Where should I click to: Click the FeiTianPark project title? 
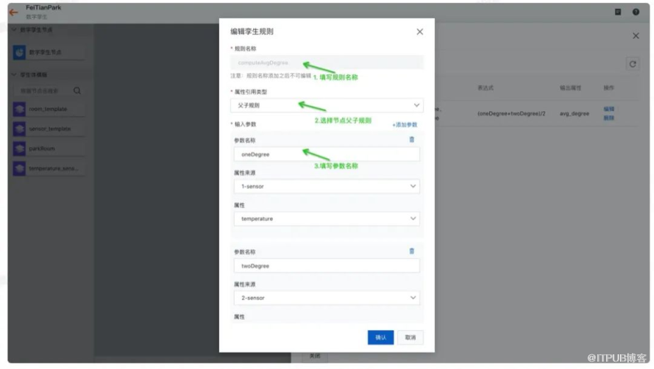pos(43,7)
